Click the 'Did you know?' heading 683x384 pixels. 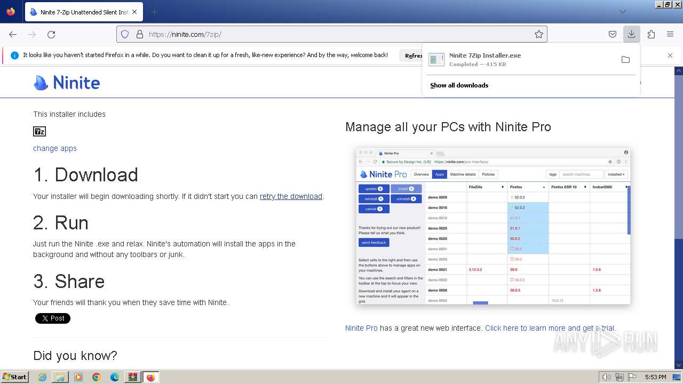[x=75, y=356]
